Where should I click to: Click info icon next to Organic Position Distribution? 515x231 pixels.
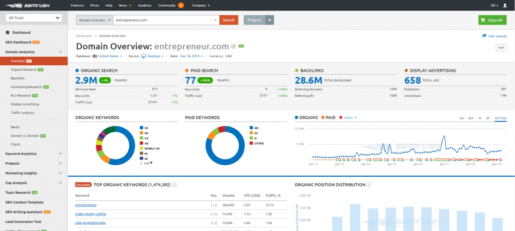click(x=369, y=185)
